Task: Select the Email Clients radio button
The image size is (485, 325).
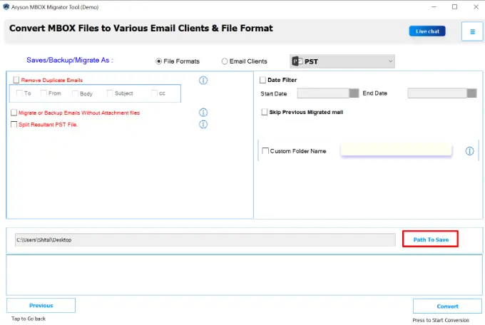Action: coord(224,61)
